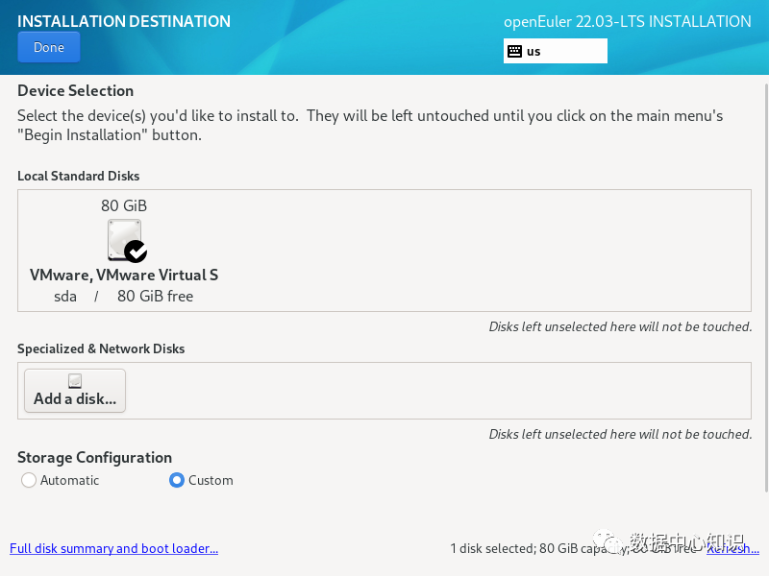Choose Custom storage configuration
This screenshot has width=769, height=576.
[x=201, y=480]
